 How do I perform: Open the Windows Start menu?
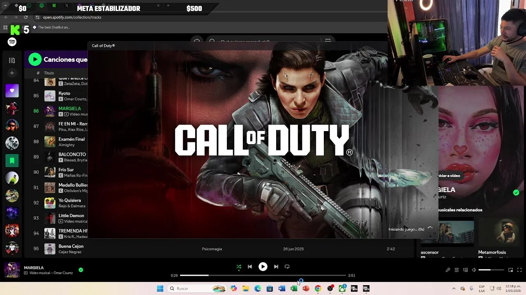160,288
